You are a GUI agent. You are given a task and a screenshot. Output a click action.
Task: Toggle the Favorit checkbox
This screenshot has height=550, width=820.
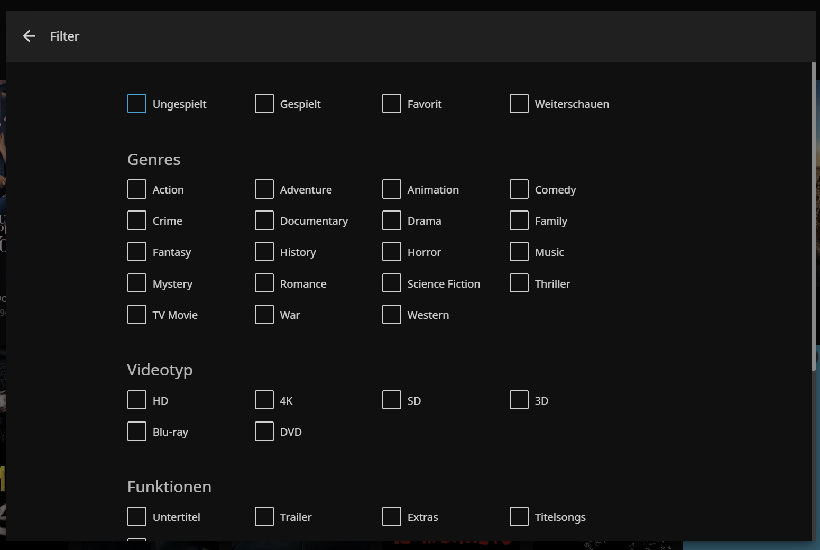point(392,104)
